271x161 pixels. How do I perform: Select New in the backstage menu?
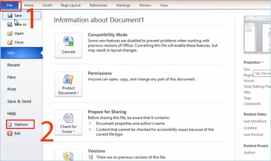click(x=11, y=77)
